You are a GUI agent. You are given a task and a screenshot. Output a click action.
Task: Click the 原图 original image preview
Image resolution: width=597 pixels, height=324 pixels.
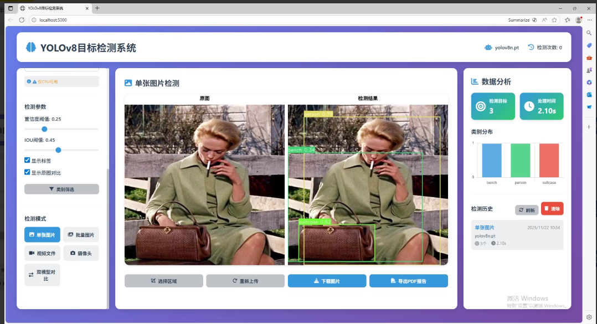[204, 184]
